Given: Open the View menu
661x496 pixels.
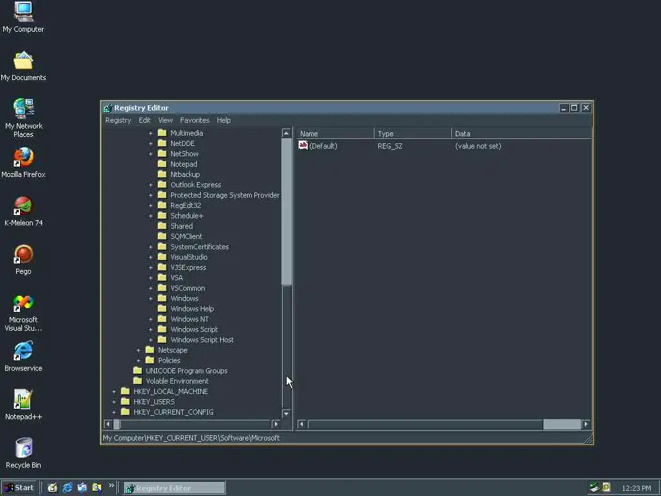Looking at the screenshot, I should click(x=165, y=120).
